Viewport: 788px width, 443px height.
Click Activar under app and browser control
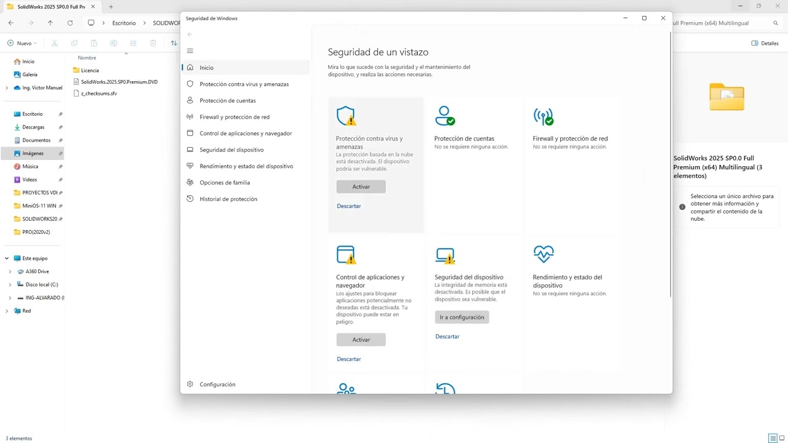(x=361, y=340)
